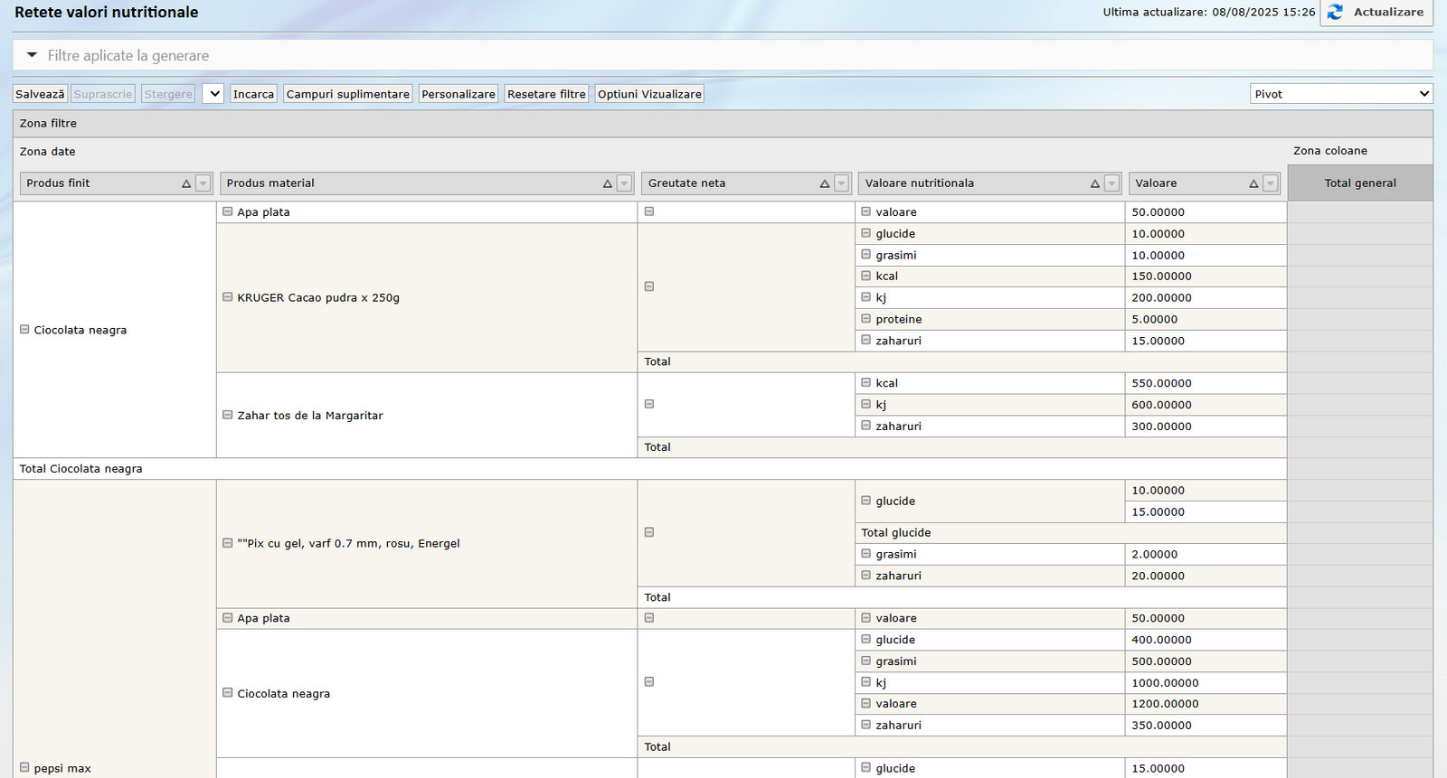1447x778 pixels.
Task: Click the Greutate neta sort triangle
Action: (x=825, y=183)
